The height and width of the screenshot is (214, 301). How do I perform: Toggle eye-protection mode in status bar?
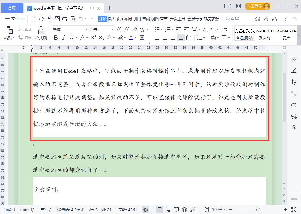pyautogui.click(x=145, y=210)
